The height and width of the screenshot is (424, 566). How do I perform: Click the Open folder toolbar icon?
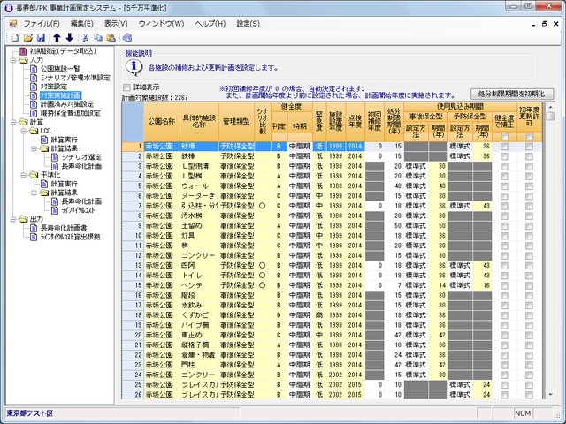[29, 38]
